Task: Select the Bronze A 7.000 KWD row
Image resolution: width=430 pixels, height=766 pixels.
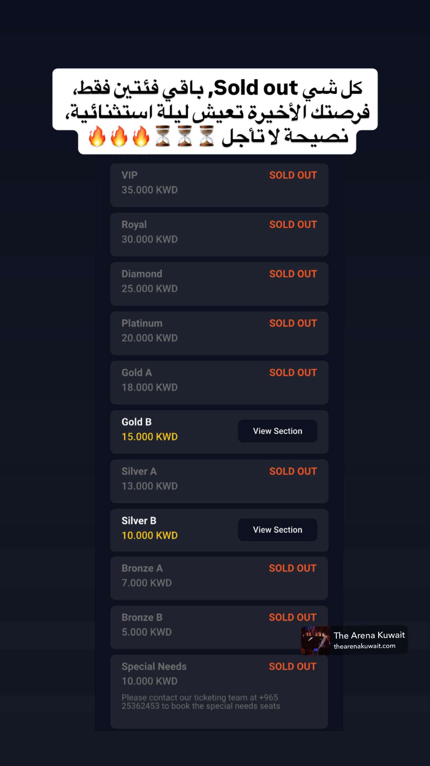Action: pyautogui.click(x=219, y=578)
